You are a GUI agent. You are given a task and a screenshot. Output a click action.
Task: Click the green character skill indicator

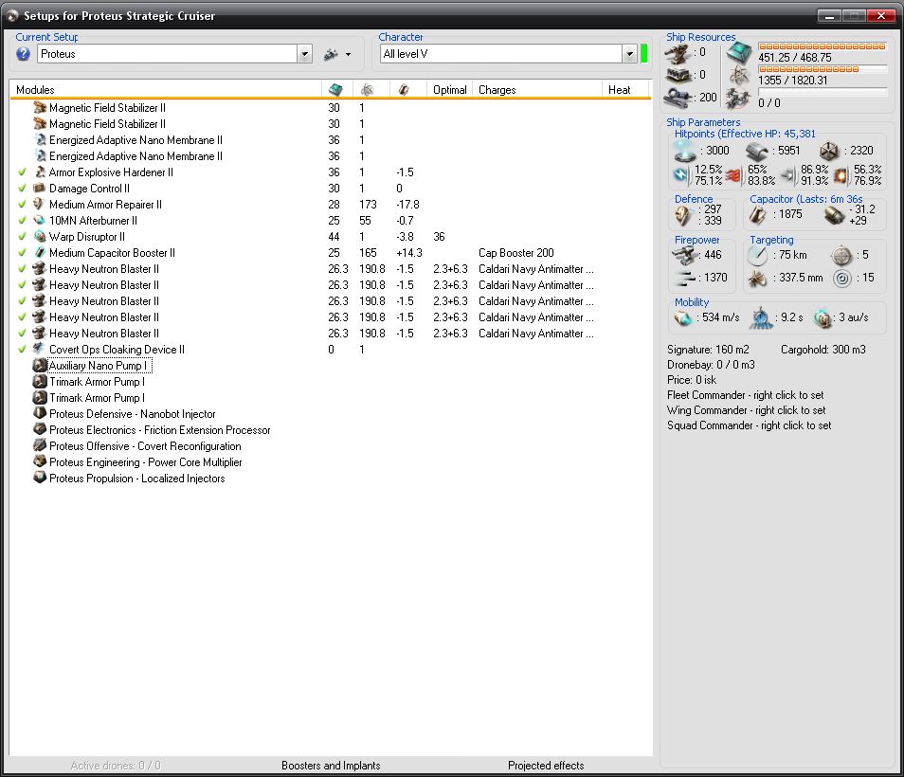pos(644,54)
